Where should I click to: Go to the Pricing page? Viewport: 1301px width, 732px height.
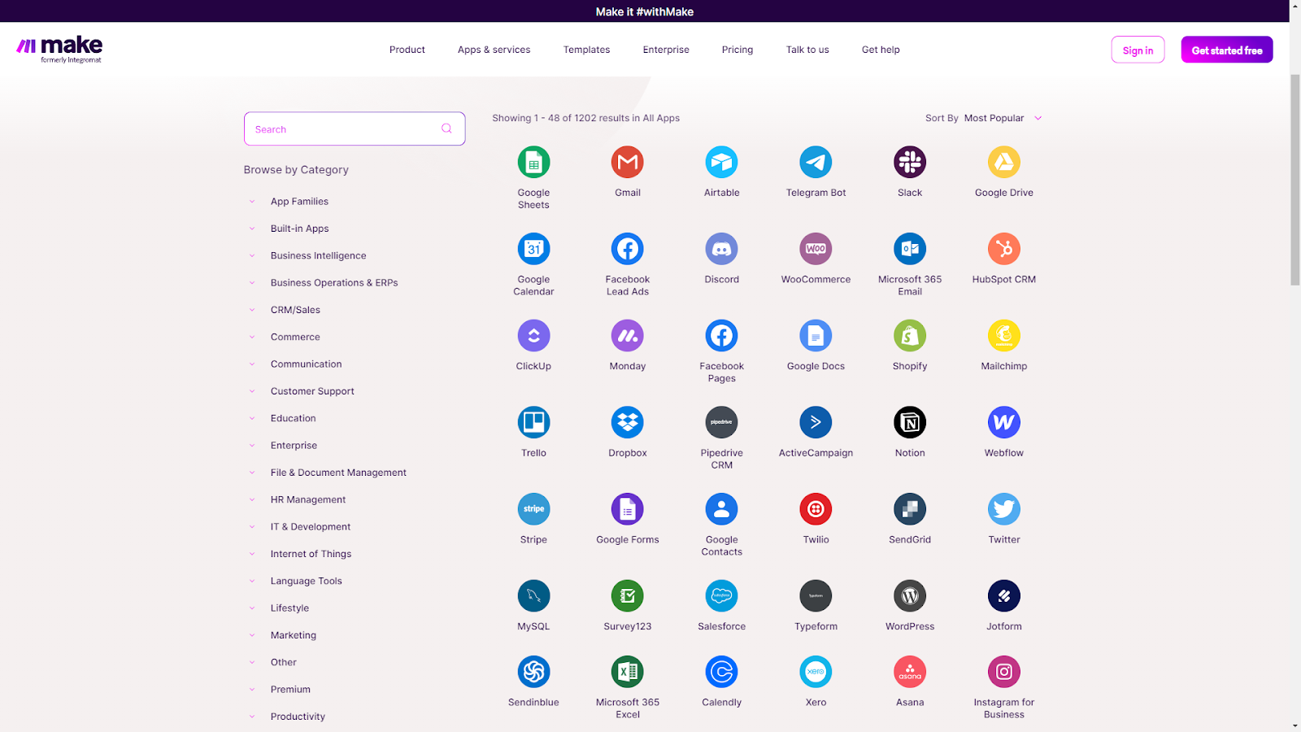[x=738, y=50]
